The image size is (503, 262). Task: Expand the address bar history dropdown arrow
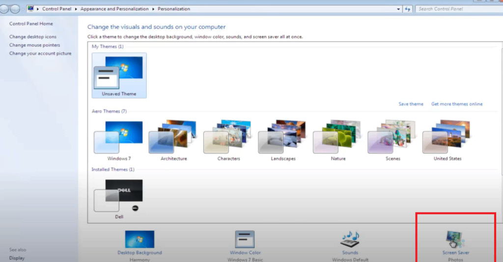(x=398, y=9)
